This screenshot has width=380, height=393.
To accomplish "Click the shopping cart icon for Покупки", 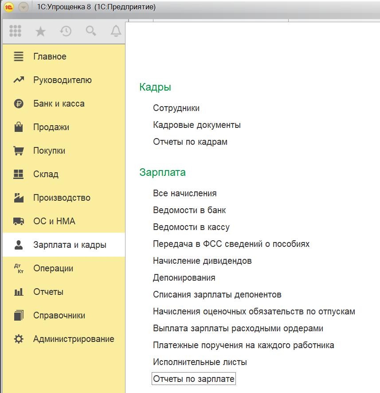I will pos(19,151).
